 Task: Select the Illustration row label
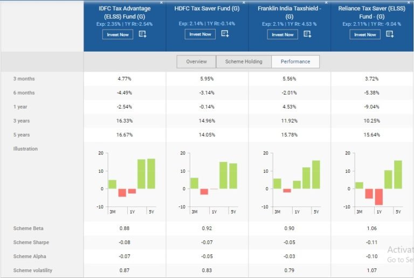tap(26, 149)
